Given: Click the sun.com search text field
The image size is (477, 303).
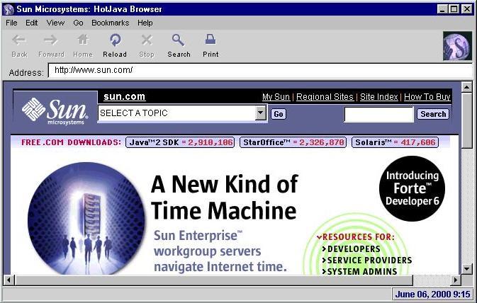Looking at the screenshot, I should point(378,115).
